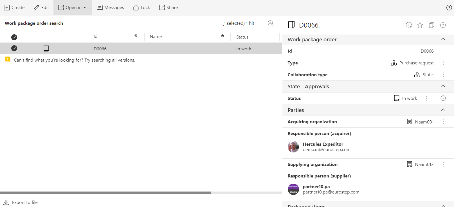Click the search filter zoom icon
Viewport: 454px width, 207px height.
(271, 23)
